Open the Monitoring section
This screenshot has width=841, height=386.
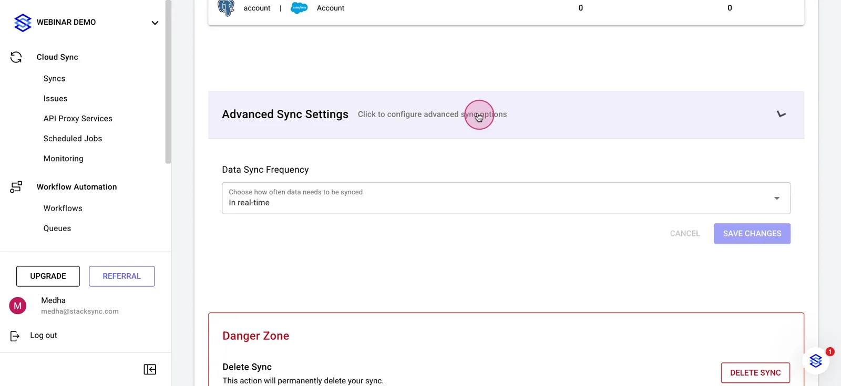[63, 159]
